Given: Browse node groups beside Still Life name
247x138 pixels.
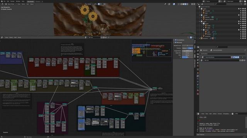Looking at the screenshot, I should (x=86, y=38).
